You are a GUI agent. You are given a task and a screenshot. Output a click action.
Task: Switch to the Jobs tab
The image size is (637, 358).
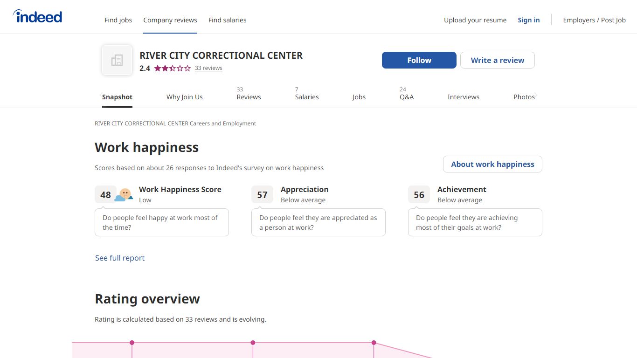(359, 97)
